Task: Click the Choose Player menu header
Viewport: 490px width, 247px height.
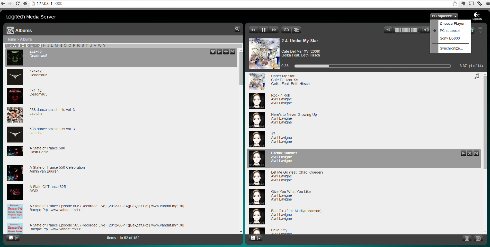Action: coord(452,24)
